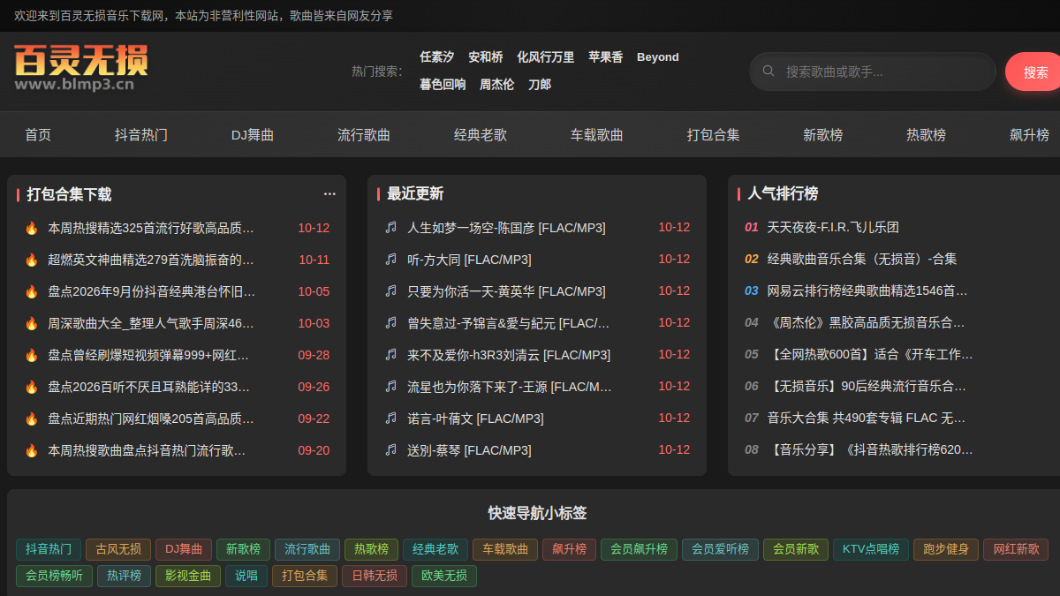Image resolution: width=1060 pixels, height=596 pixels.
Task: Click fire icon beside 周深歌曲大全
Action: (x=31, y=323)
